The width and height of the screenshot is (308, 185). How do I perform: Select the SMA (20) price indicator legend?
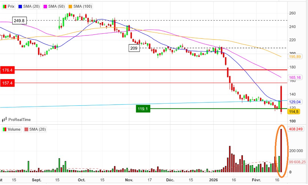click(x=29, y=7)
